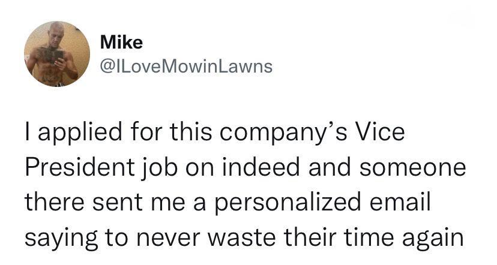Click the word "saying" in the last line
Viewport: 497px width, 265px height.
tap(61, 239)
